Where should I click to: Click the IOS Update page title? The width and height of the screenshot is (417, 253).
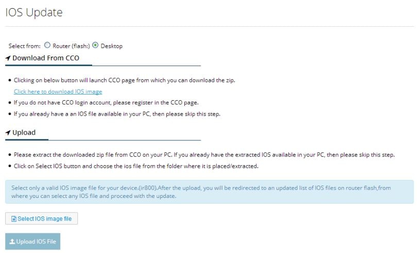(34, 12)
